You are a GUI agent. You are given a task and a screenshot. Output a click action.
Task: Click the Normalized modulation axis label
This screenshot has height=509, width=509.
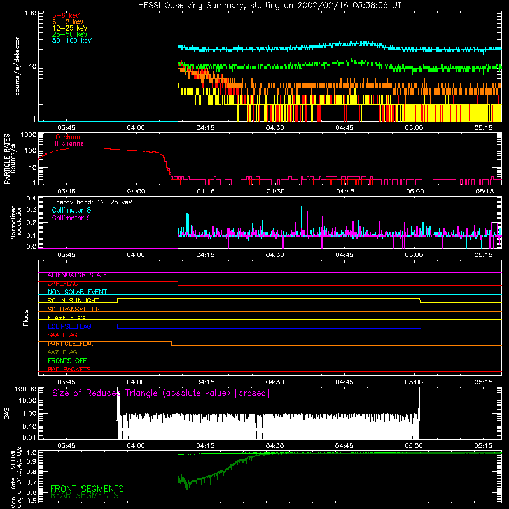tap(16, 222)
